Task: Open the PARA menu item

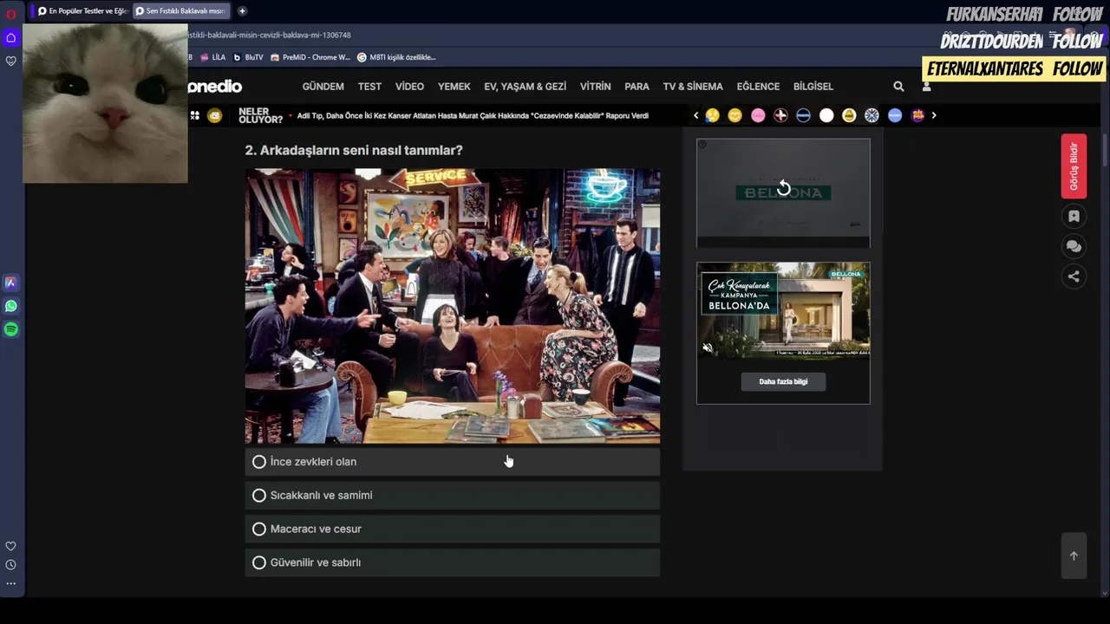Action: pos(637,87)
